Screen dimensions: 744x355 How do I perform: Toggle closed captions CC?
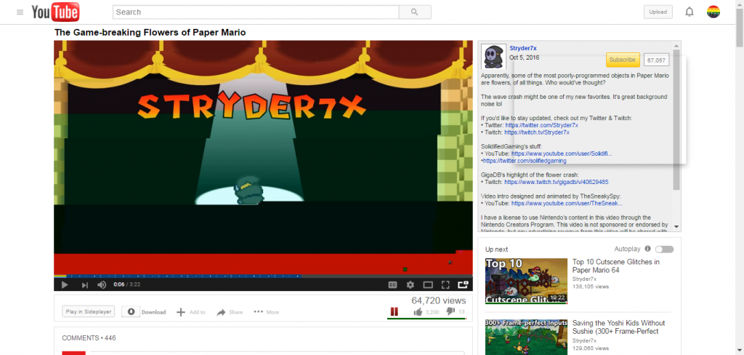[x=392, y=284]
